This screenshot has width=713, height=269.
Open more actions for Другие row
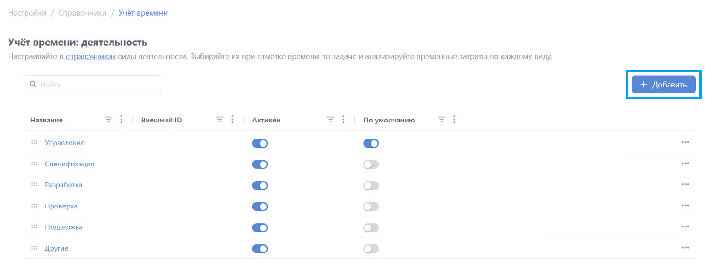(685, 248)
